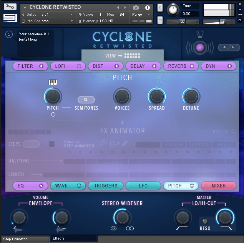Open the TRIGGERS panel tab
Image resolution: width=244 pixels, height=243 pixels.
coord(106,186)
